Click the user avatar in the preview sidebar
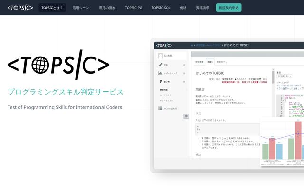 [161, 56]
